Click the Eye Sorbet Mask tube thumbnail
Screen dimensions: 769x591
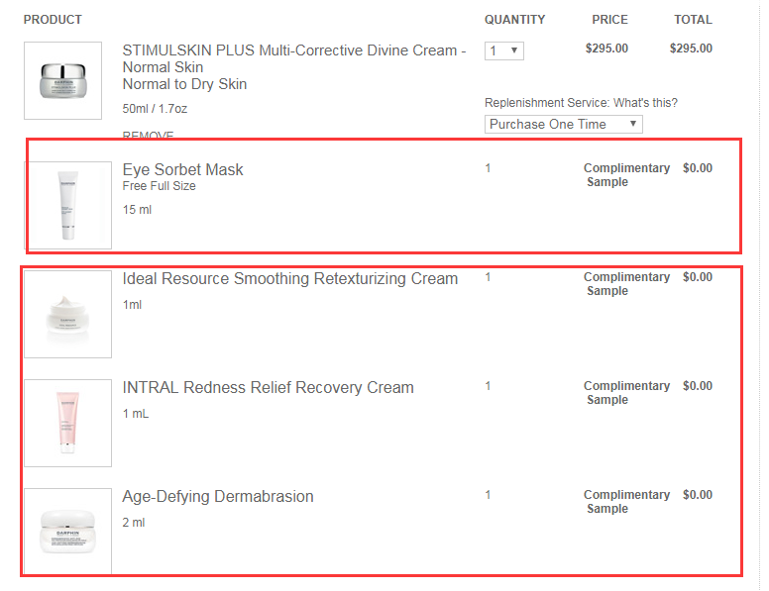68,205
